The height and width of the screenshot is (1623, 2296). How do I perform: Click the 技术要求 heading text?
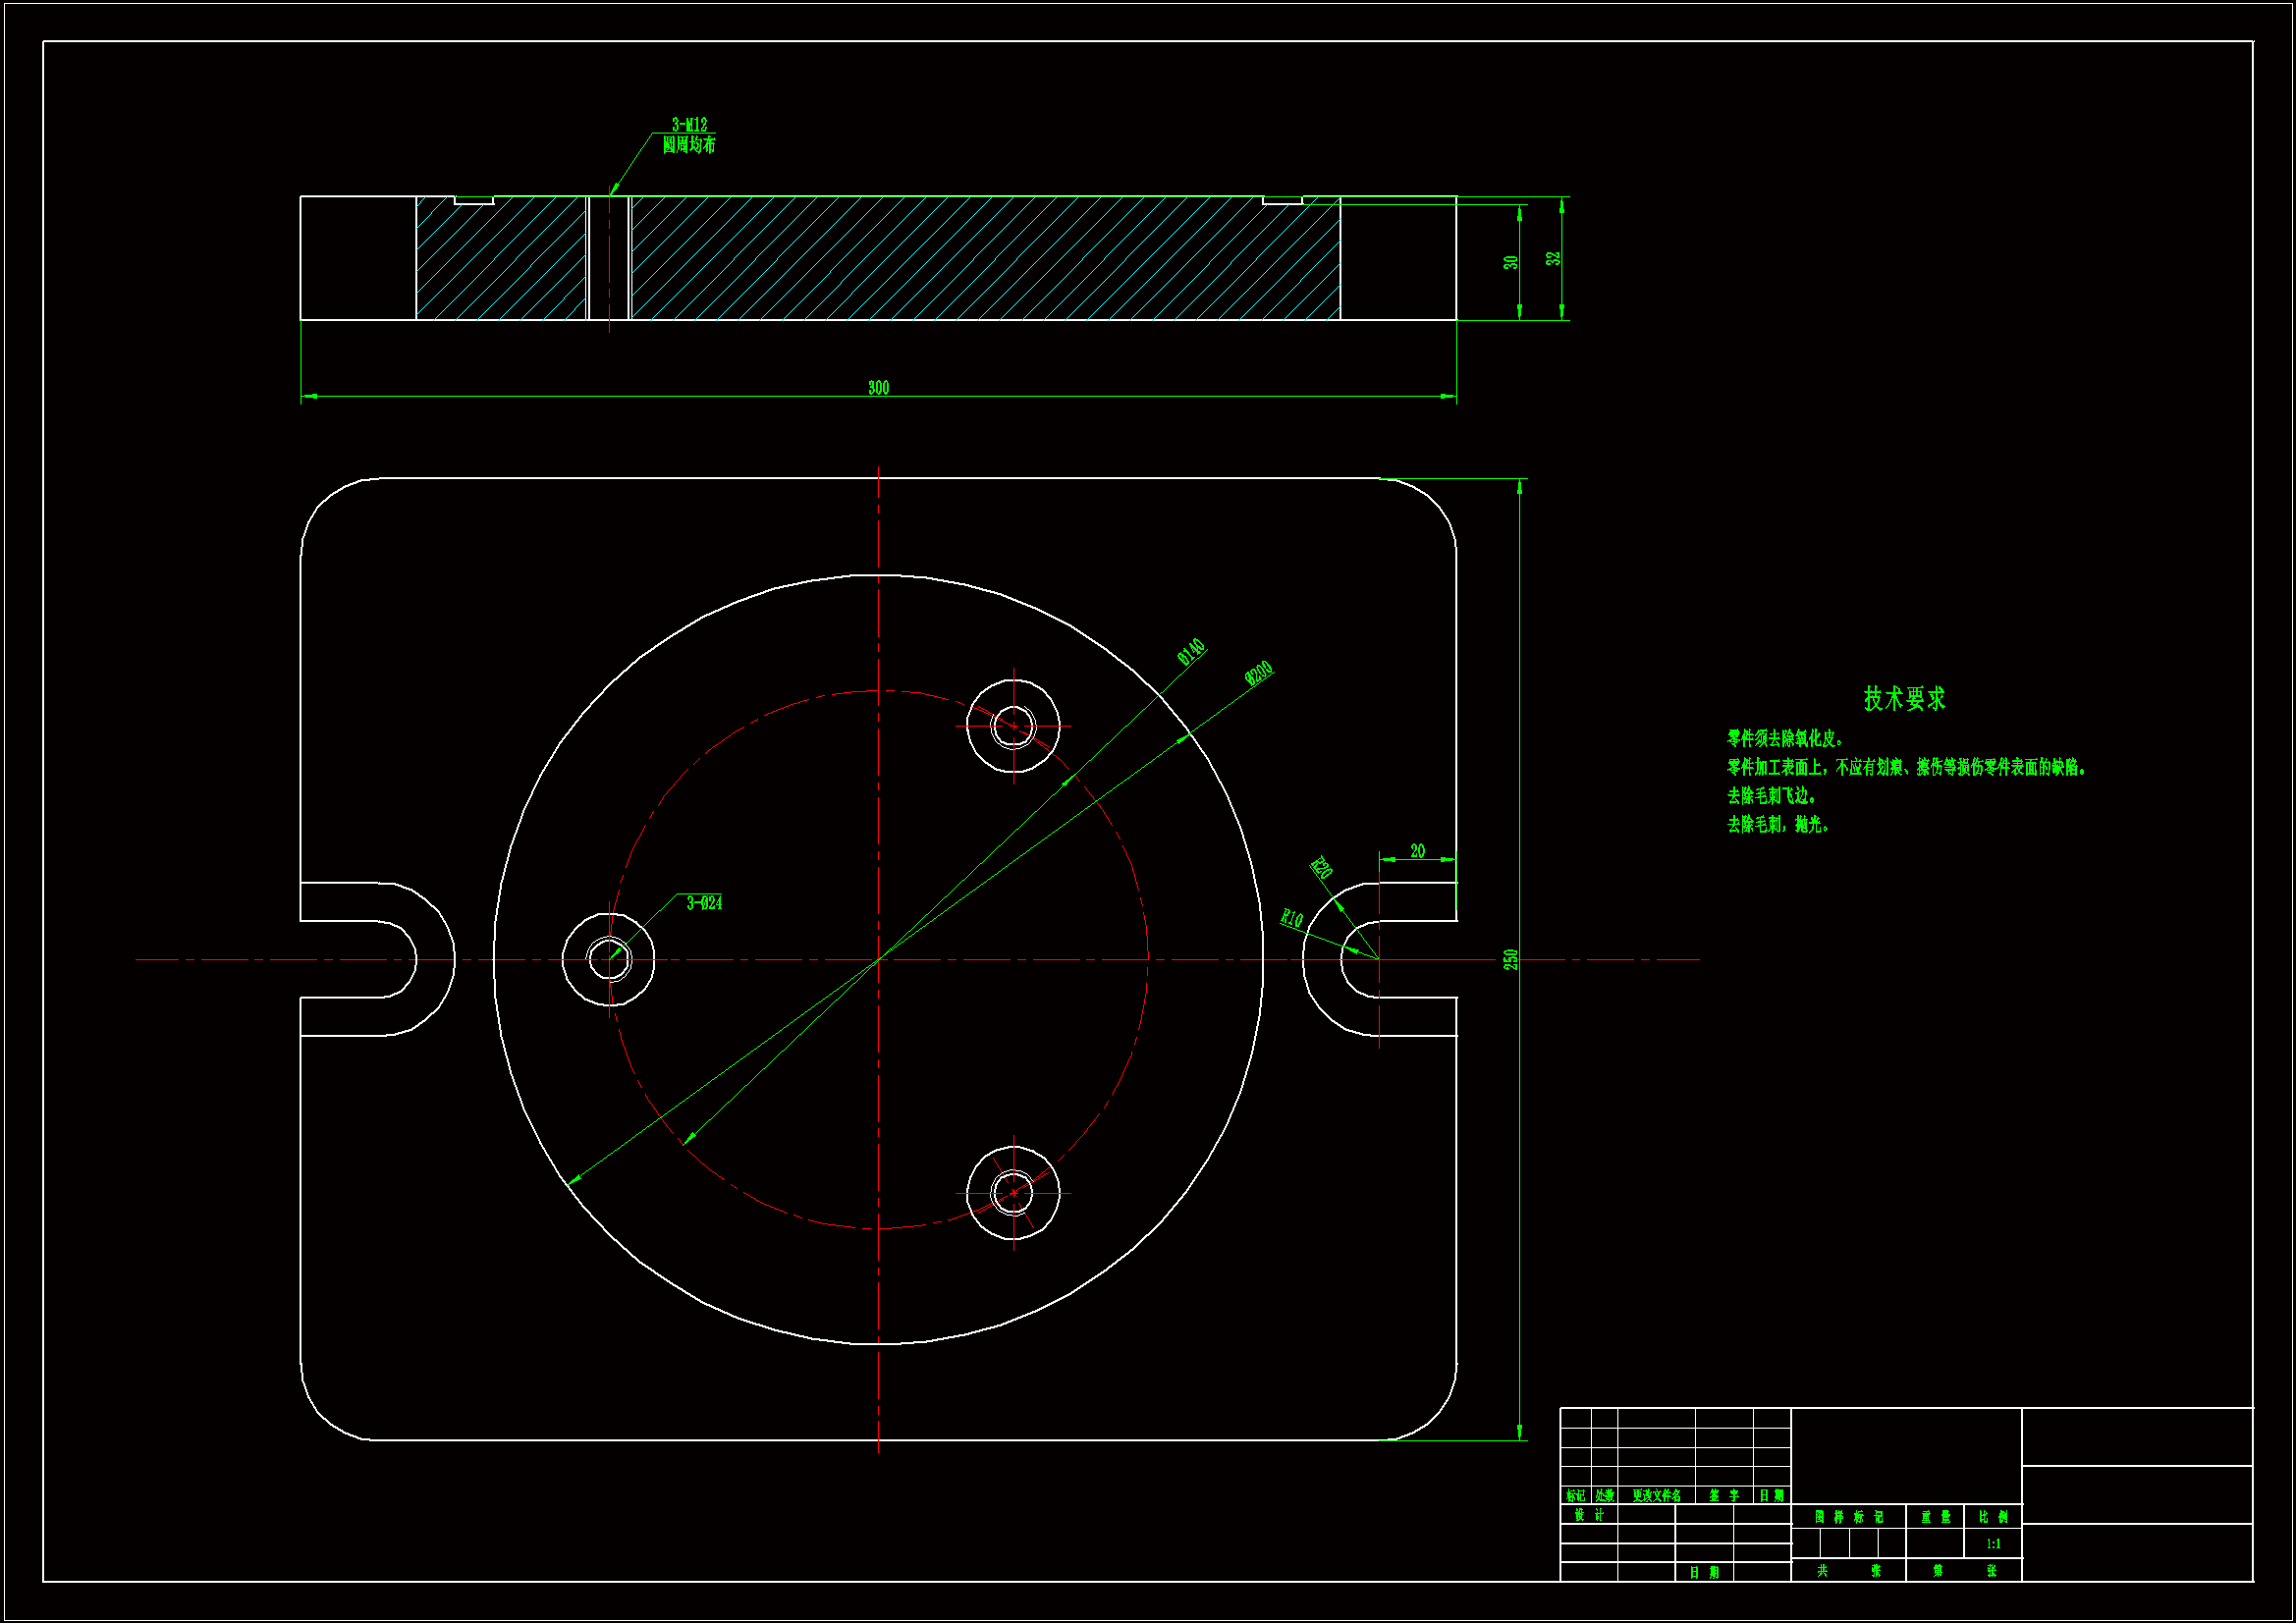pos(1904,699)
